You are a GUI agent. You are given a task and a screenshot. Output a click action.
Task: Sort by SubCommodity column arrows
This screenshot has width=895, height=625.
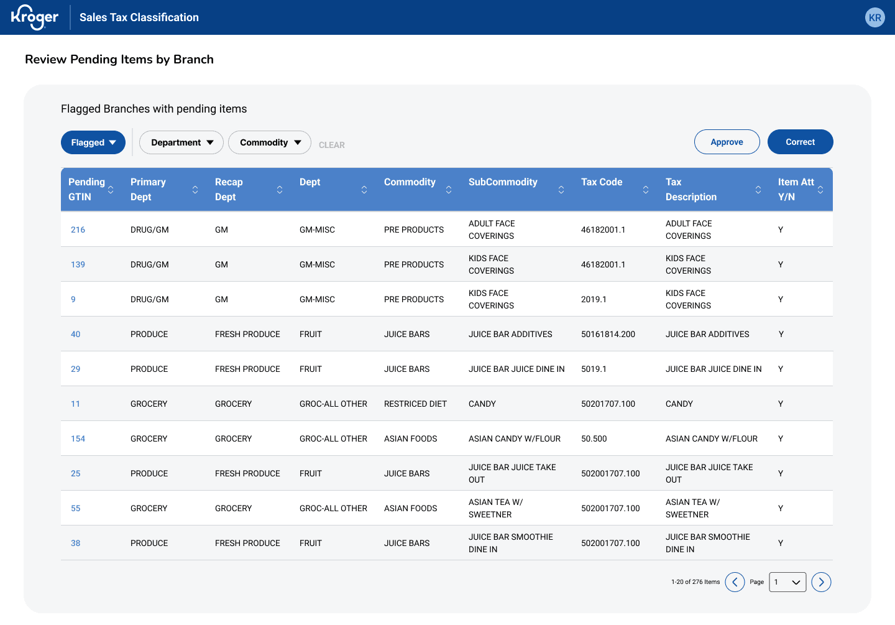pyautogui.click(x=561, y=190)
